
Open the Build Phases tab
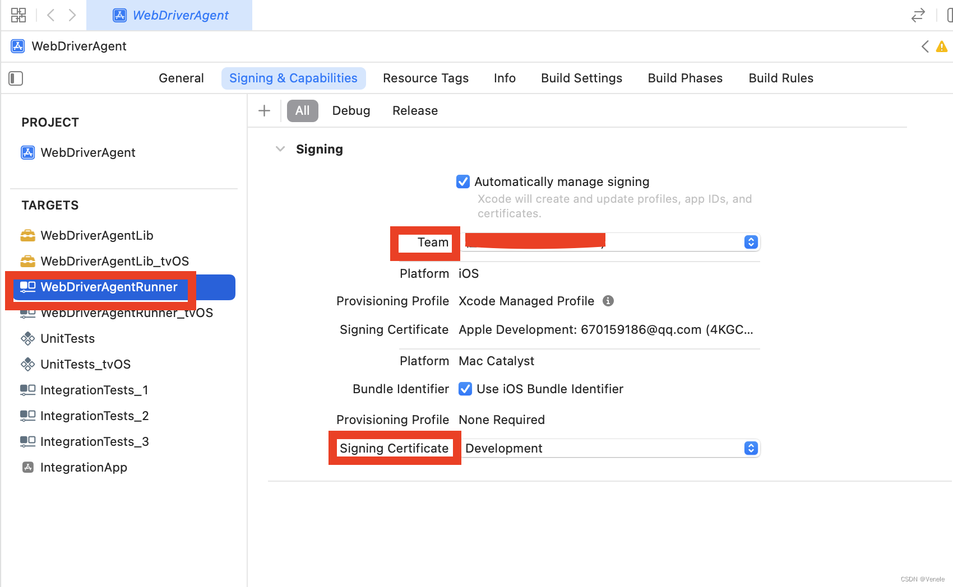685,78
